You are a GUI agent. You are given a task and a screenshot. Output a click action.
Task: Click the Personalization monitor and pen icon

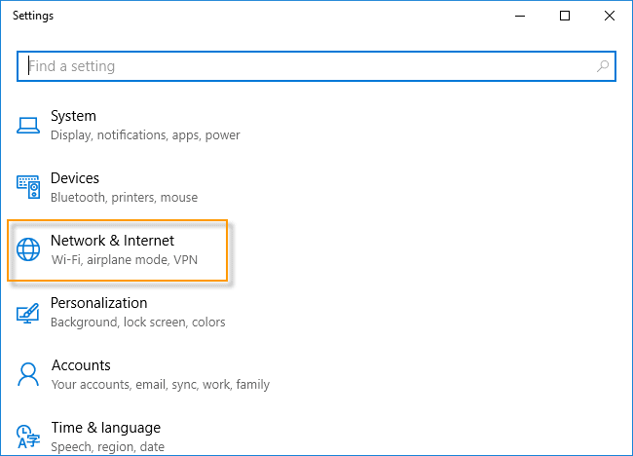point(28,312)
